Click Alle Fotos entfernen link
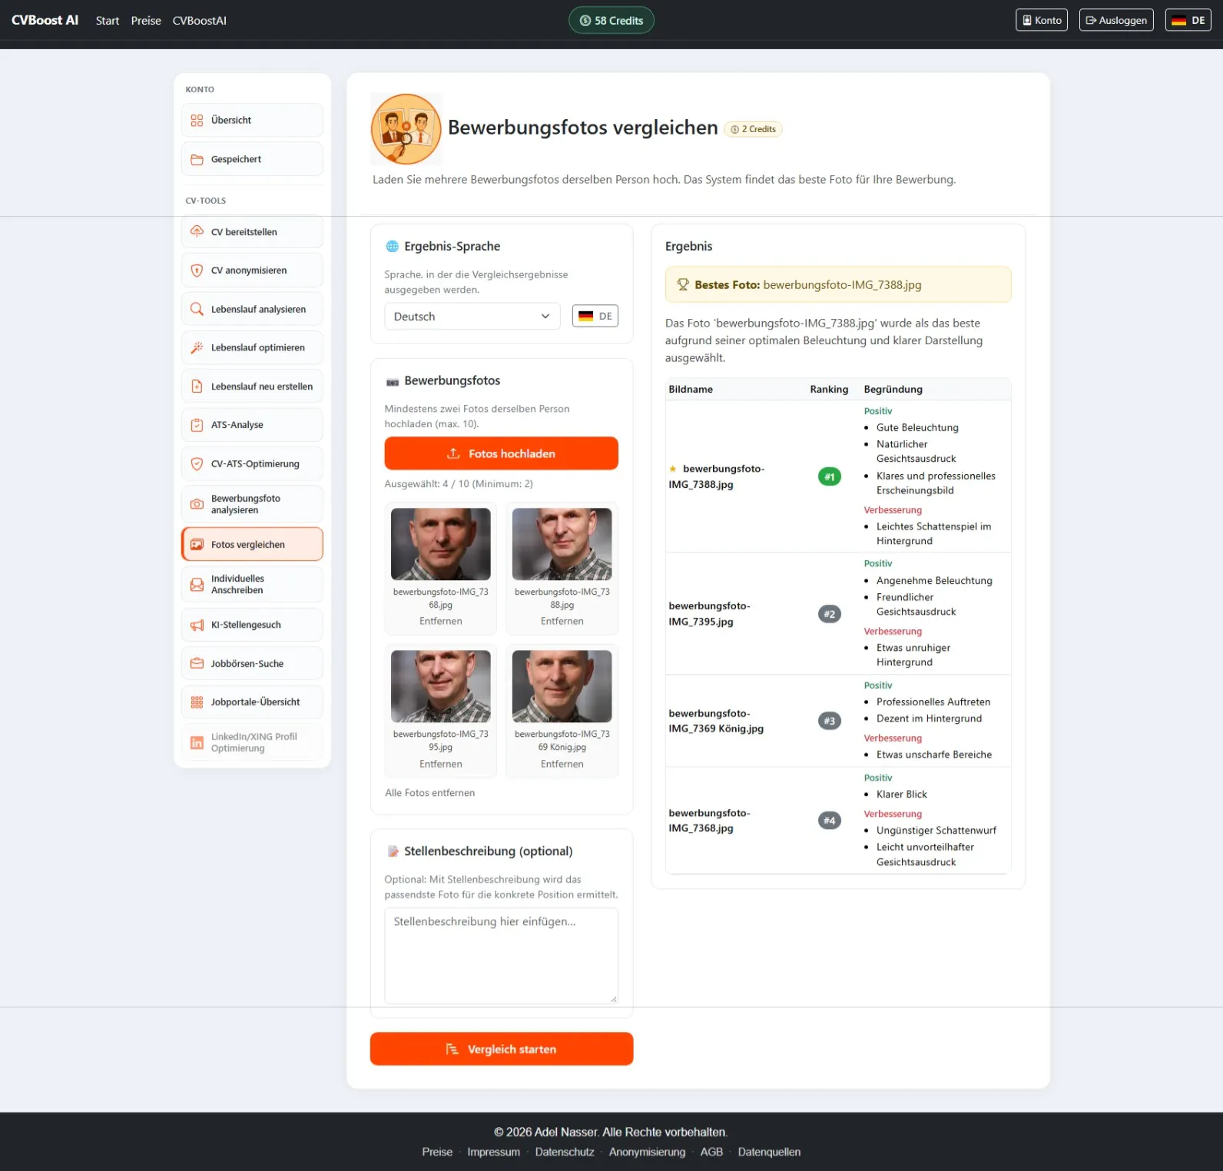Viewport: 1223px width, 1171px height. point(429,793)
